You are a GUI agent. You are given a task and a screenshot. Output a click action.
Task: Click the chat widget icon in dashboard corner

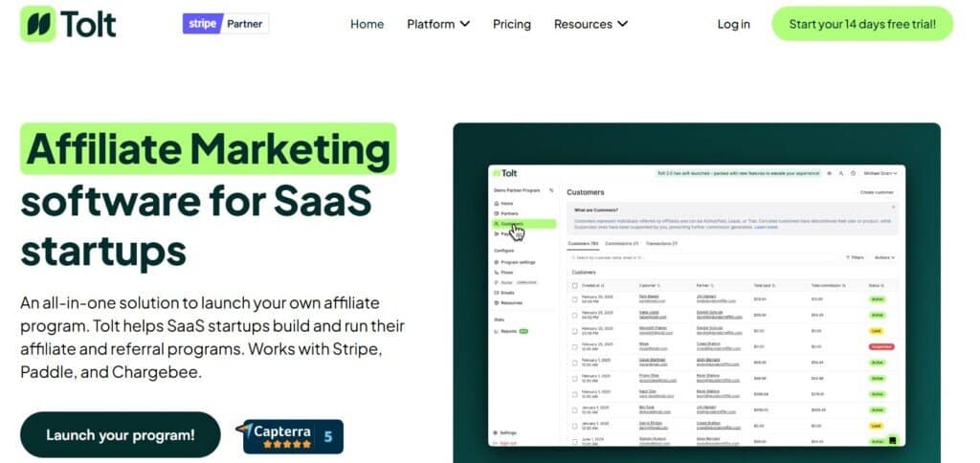pos(892,440)
